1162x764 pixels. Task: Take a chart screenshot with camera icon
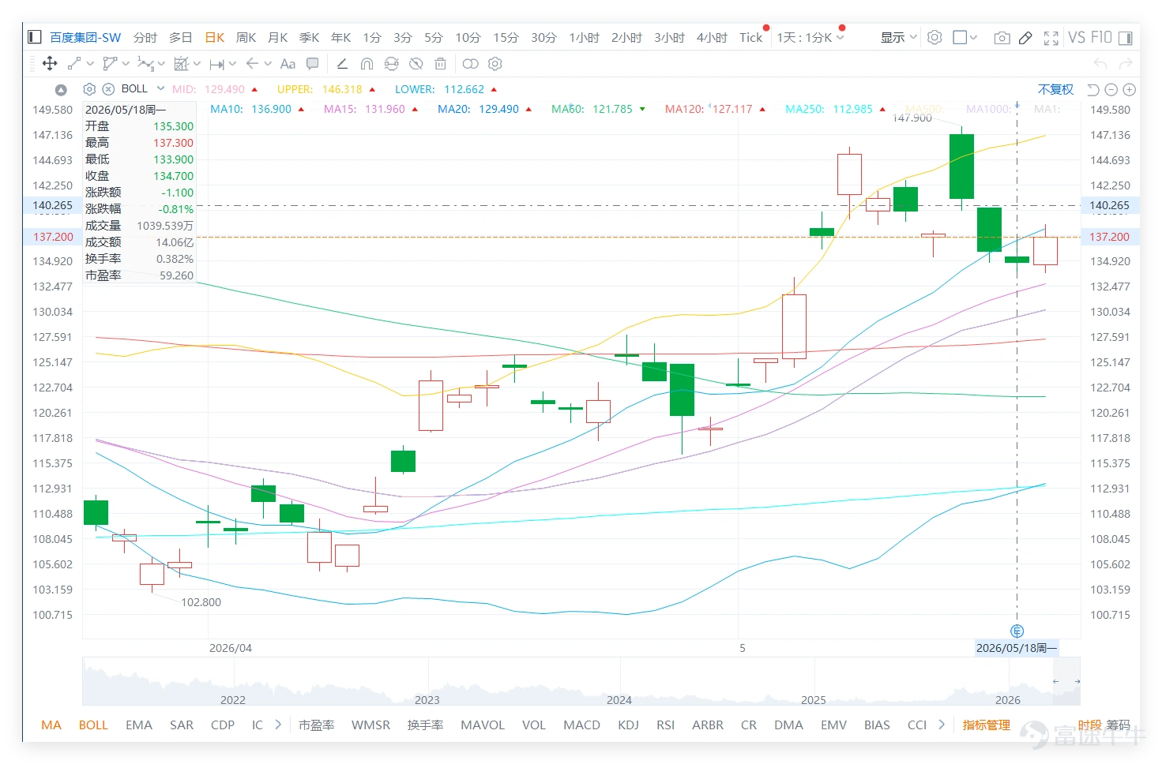(1002, 37)
